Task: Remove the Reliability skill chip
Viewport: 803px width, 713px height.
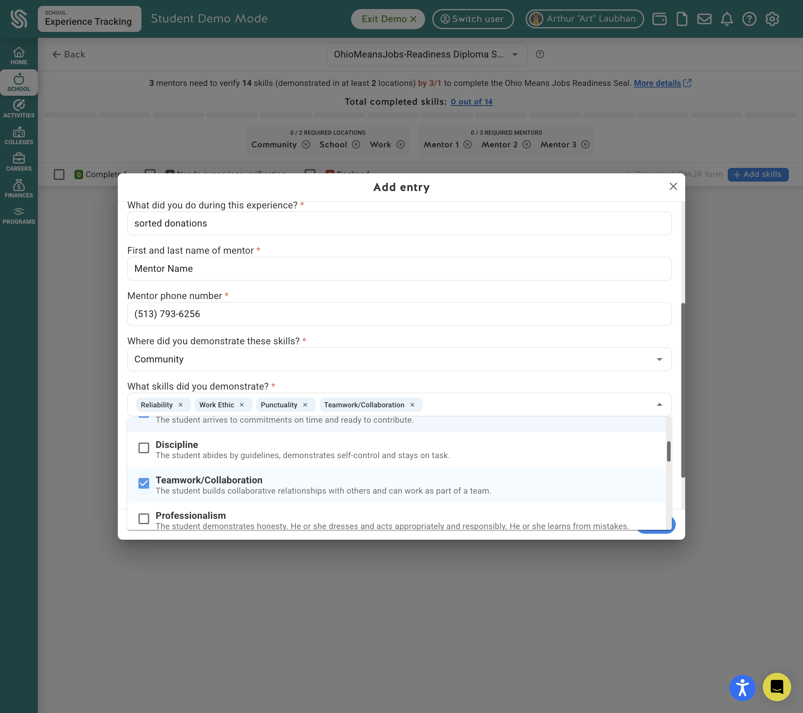Action: coord(180,405)
